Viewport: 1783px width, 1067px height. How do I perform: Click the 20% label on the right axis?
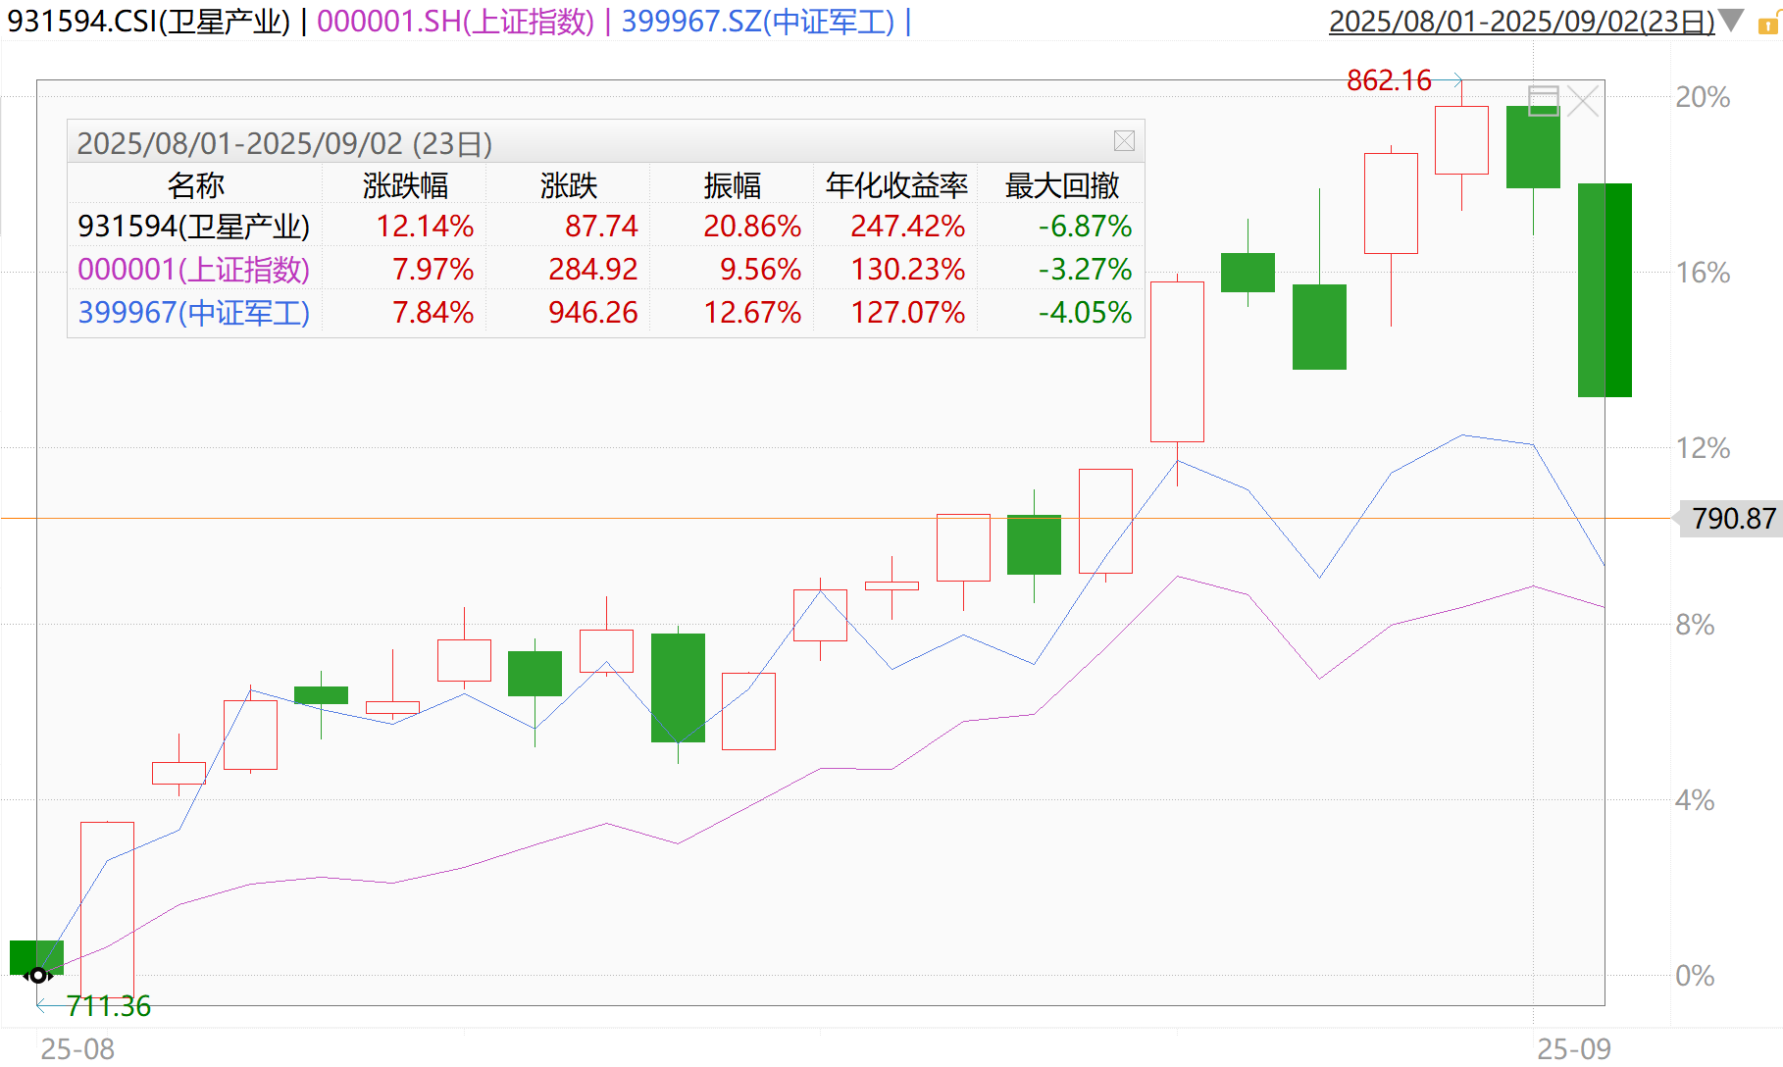click(x=1705, y=97)
